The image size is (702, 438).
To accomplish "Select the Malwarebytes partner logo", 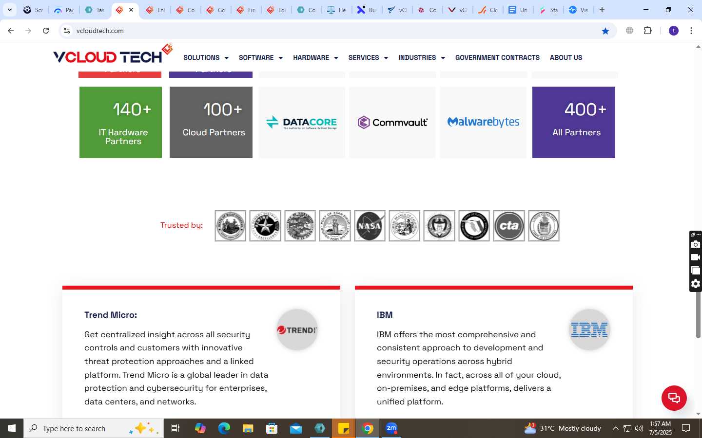I will click(x=483, y=122).
